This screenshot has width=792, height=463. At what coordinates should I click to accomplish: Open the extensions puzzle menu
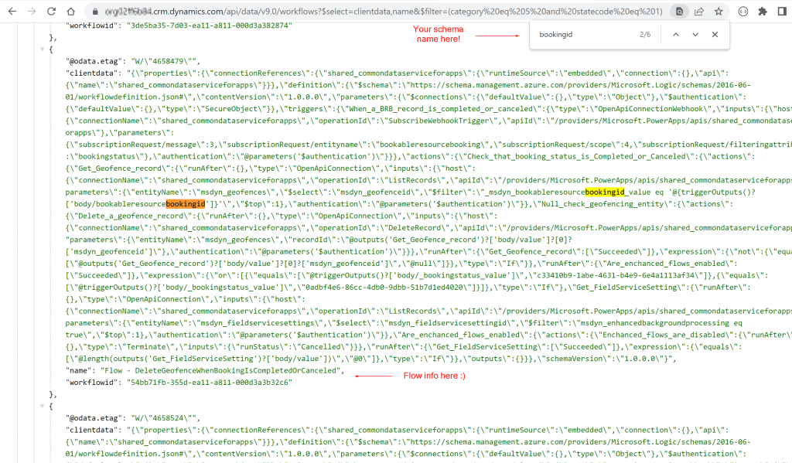click(763, 12)
